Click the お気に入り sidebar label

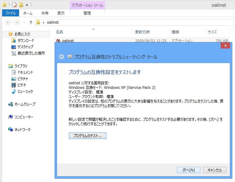22,34
